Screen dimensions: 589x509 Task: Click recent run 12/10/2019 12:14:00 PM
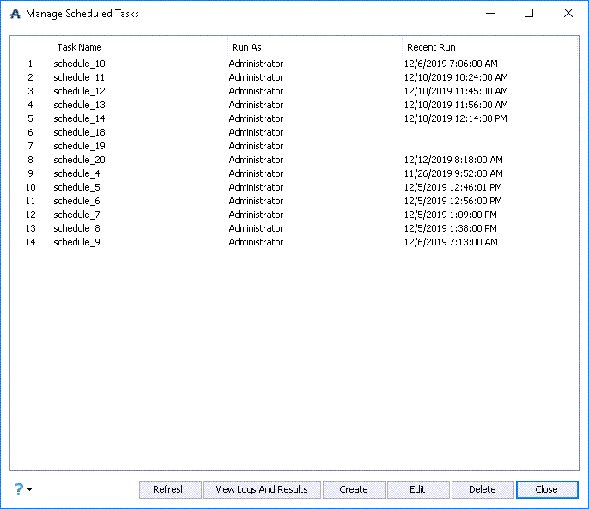456,118
